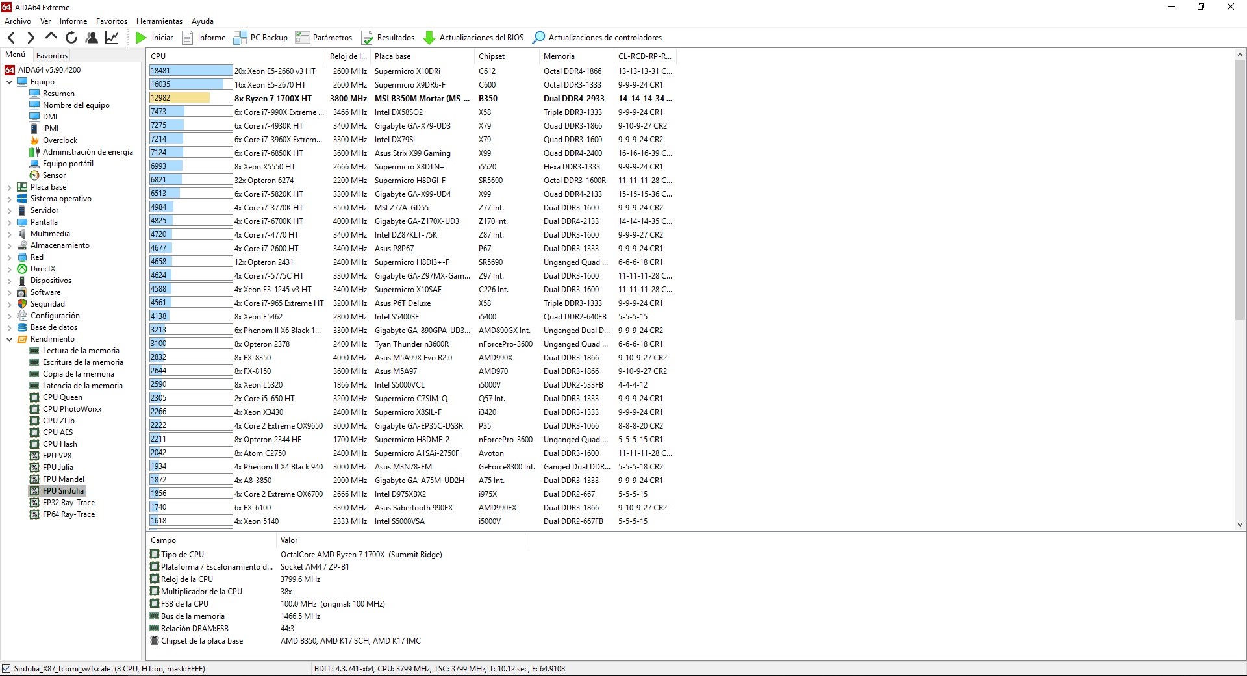
Task: Go up one level with the Up arrow
Action: click(x=51, y=37)
